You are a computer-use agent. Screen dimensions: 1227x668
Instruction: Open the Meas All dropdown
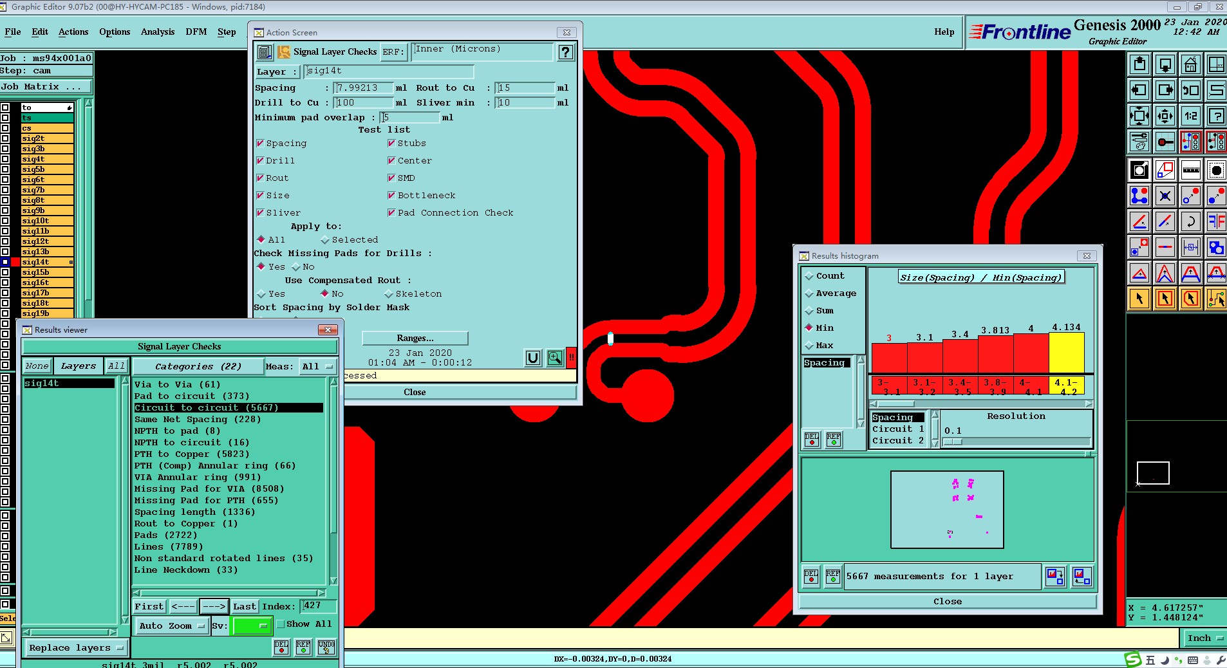click(318, 366)
